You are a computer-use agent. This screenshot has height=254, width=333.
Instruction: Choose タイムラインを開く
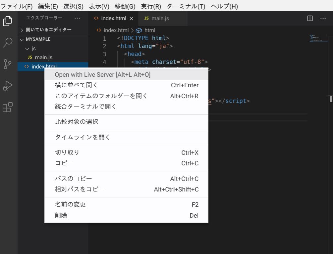point(126,137)
